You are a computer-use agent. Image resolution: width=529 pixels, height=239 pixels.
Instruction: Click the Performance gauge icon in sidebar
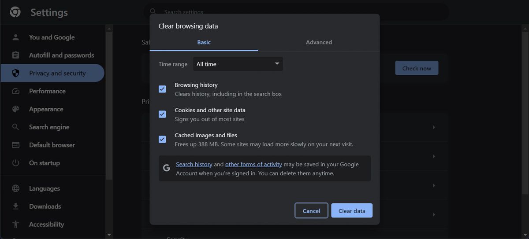pos(16,91)
